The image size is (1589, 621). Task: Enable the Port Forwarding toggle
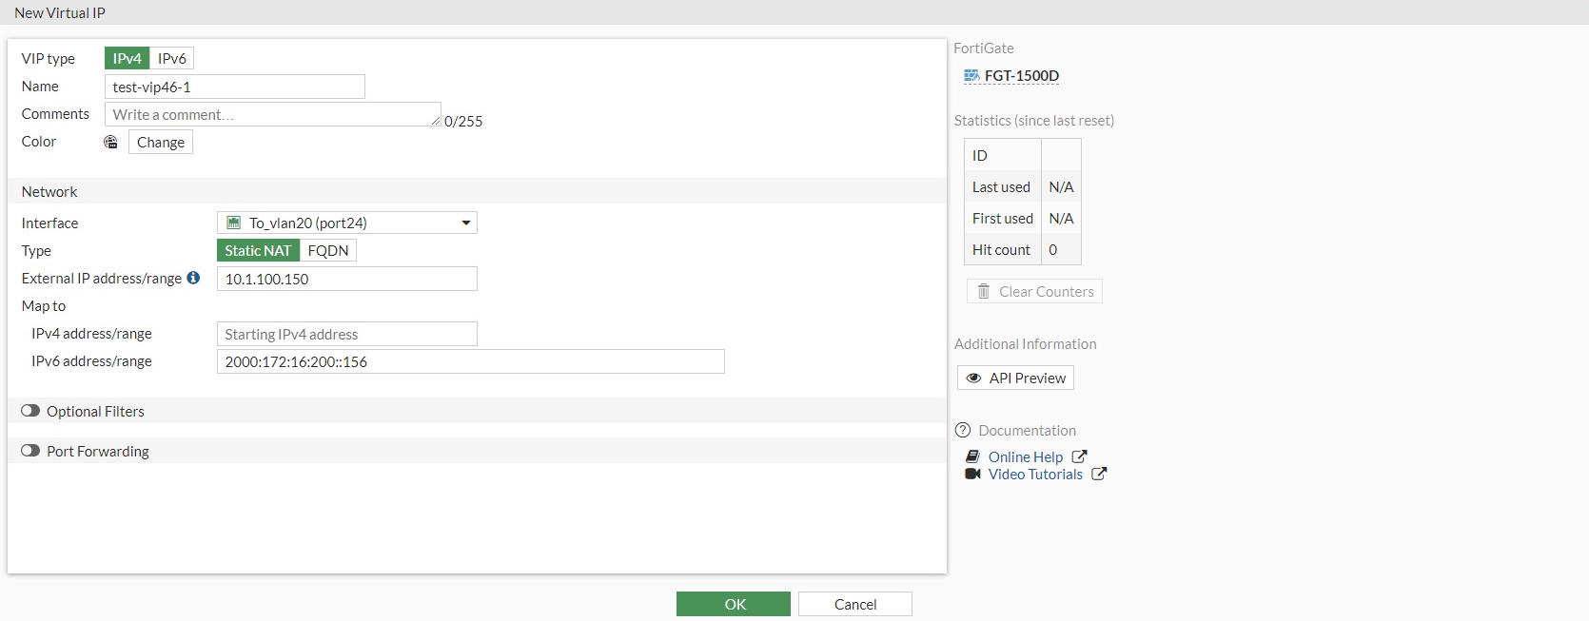click(x=30, y=451)
